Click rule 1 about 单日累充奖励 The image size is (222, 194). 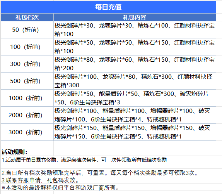tap(84, 160)
